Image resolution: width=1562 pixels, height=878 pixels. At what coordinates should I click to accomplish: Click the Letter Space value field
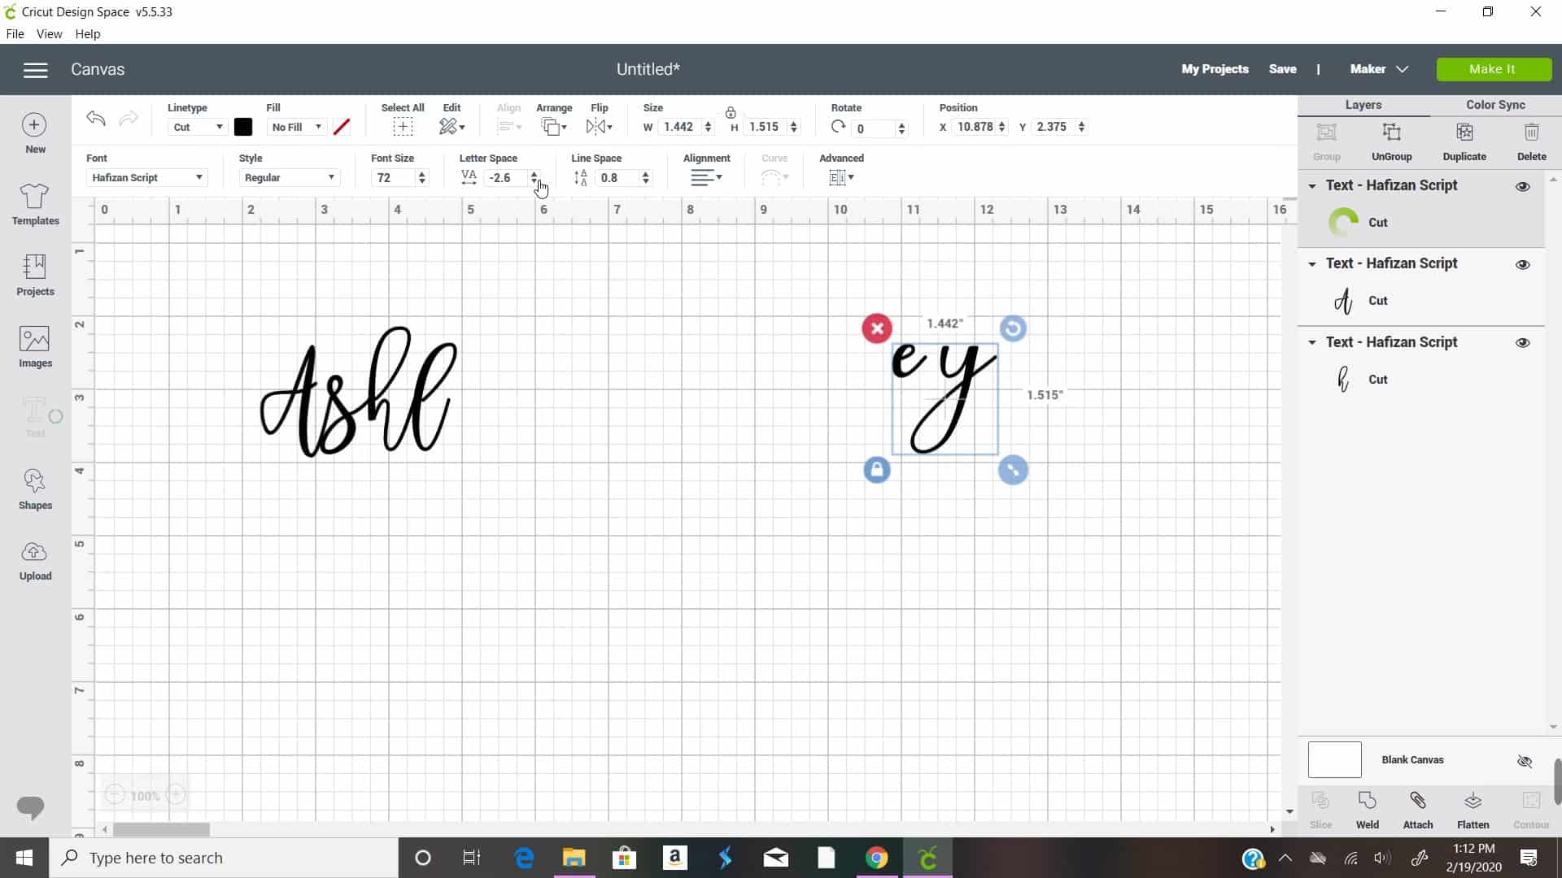pos(506,178)
